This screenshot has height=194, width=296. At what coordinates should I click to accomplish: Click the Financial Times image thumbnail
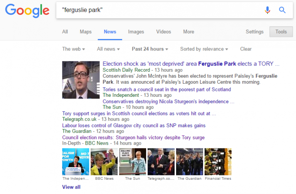tap(218, 162)
